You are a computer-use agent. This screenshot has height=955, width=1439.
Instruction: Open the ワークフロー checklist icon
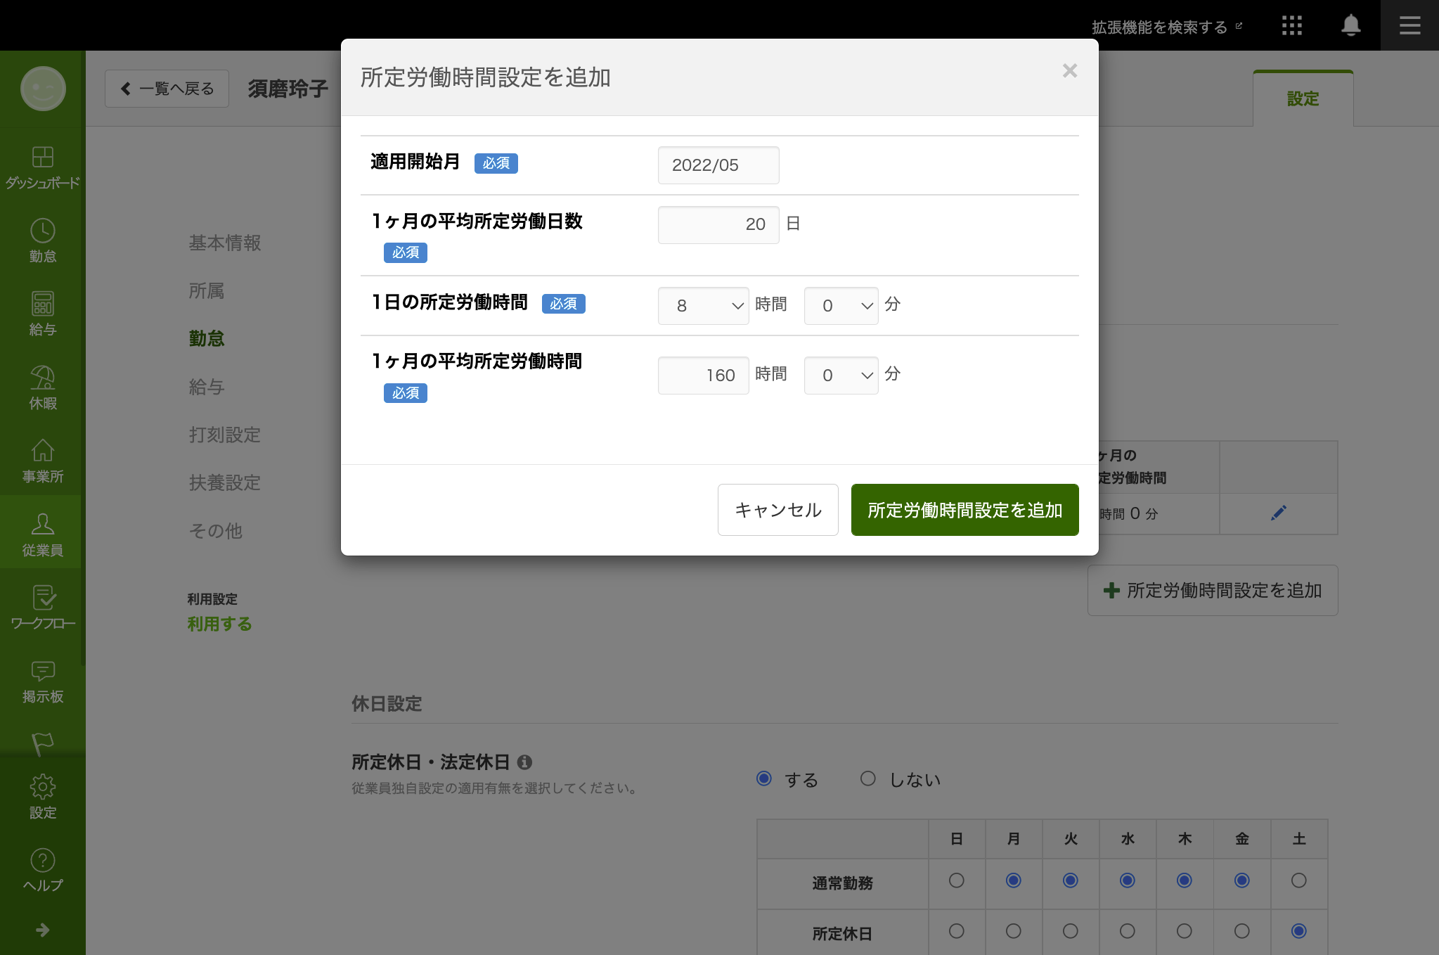tap(42, 608)
